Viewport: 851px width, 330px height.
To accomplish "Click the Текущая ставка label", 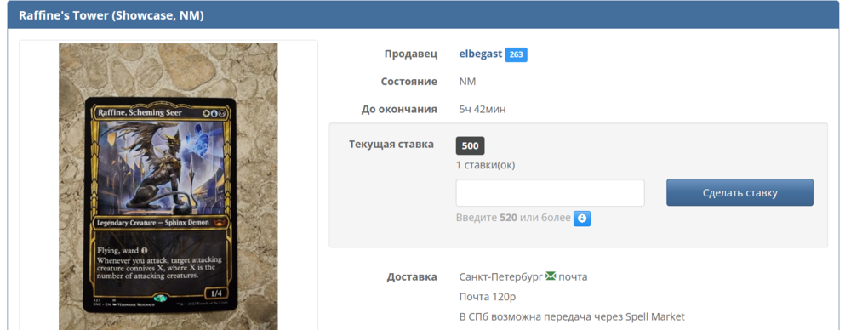I will (x=391, y=145).
